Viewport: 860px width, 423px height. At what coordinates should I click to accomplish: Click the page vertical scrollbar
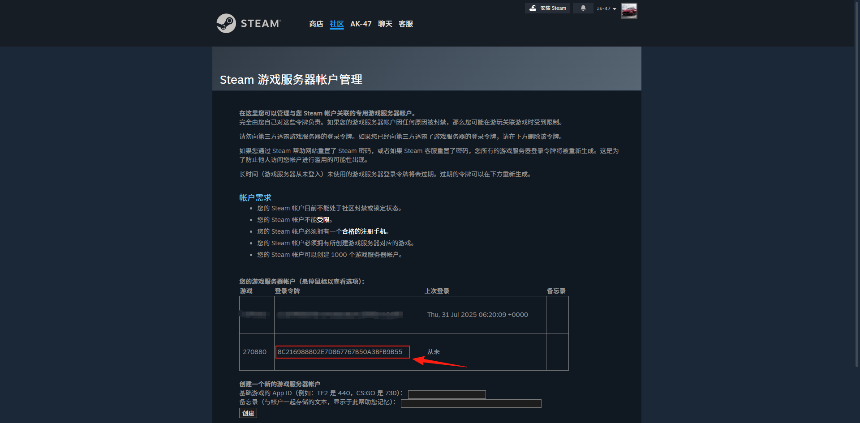pyautogui.click(x=857, y=184)
